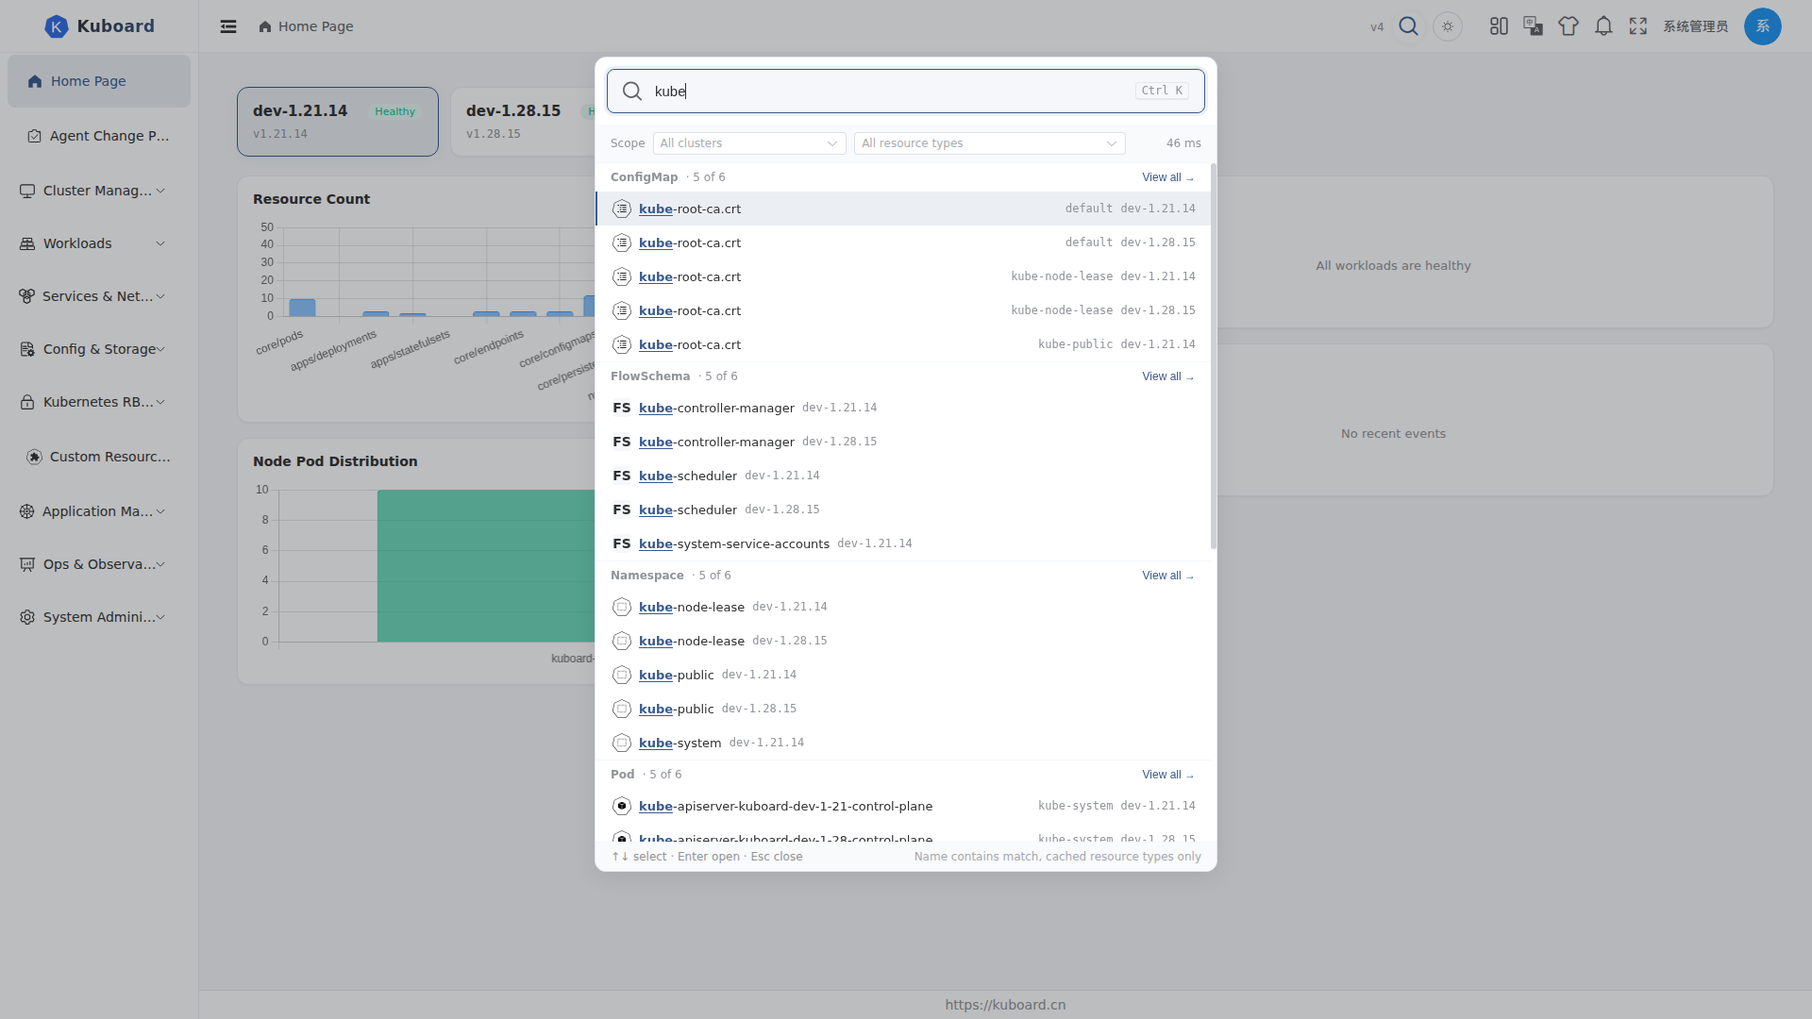
Task: View all FlowSchema results
Action: coord(1168,376)
